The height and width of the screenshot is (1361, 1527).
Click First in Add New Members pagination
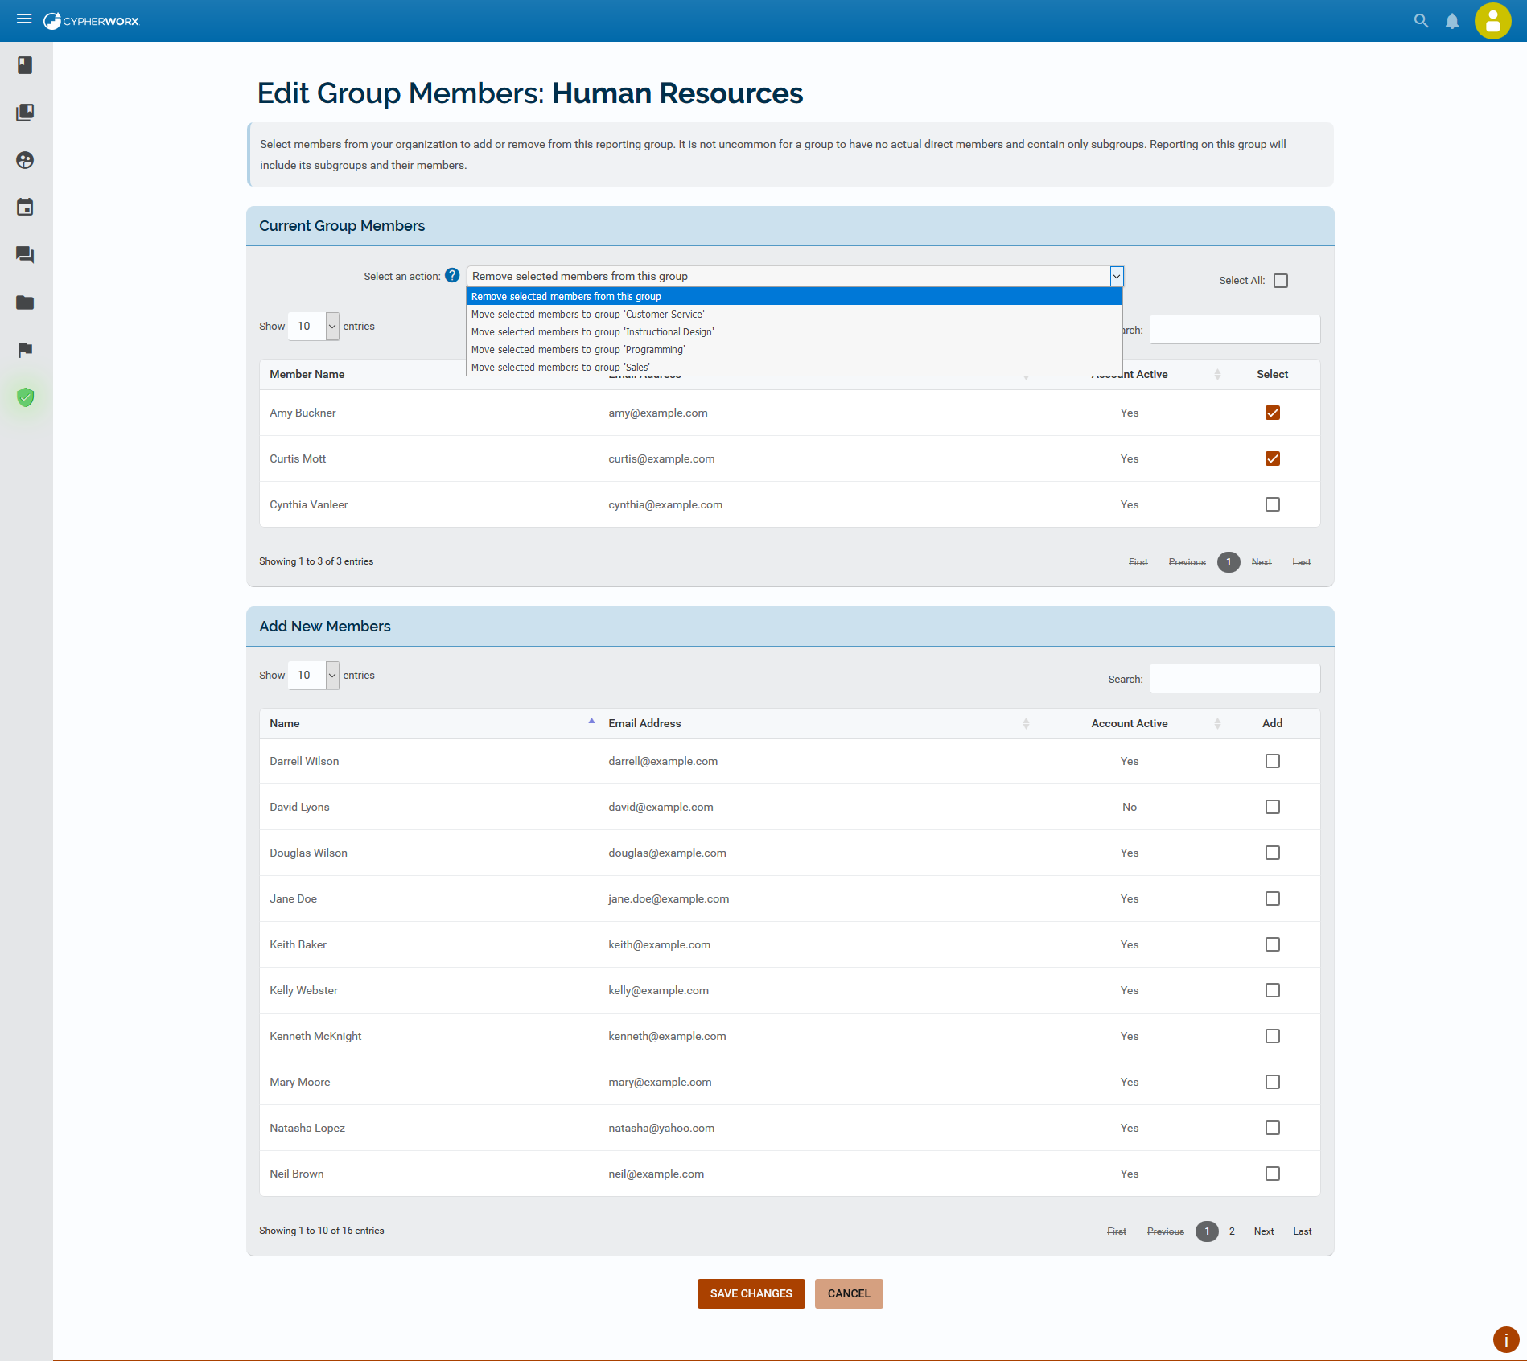click(1117, 1231)
